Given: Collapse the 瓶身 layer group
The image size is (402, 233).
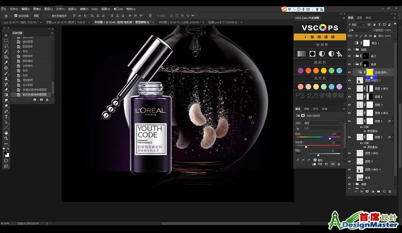Looking at the screenshot, I should coord(354,64).
